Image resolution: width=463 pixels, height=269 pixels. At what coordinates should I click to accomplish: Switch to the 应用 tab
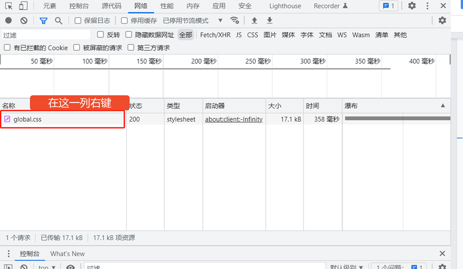pos(219,6)
